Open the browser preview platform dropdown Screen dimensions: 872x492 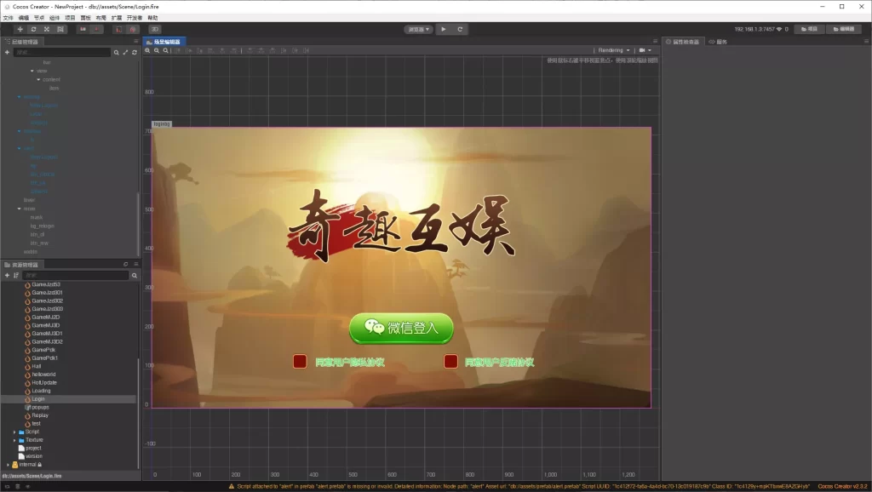tap(418, 30)
